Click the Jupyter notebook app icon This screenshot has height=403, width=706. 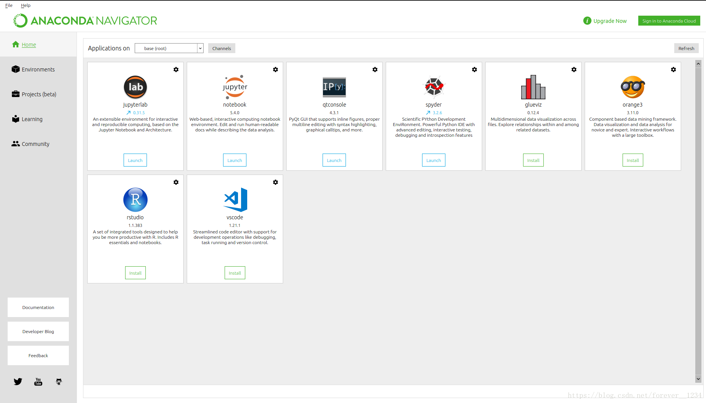(x=235, y=87)
